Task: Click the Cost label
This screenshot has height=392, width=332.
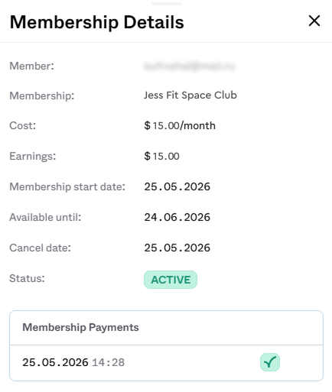Action: tap(23, 125)
